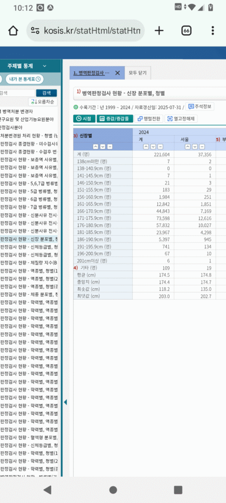Click the 증감/증감률 button

pos(115,118)
